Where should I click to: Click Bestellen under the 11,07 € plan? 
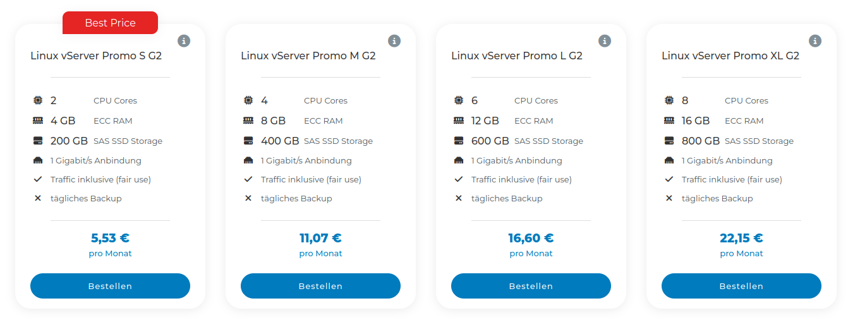[x=320, y=286]
